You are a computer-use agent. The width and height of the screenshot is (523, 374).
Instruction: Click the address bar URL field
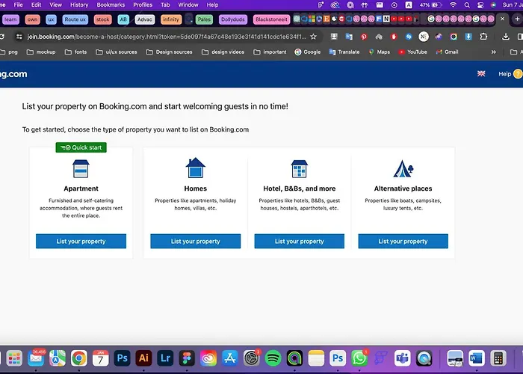point(167,37)
